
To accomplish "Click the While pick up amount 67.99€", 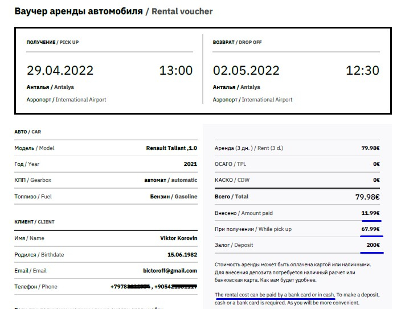I will [x=370, y=229].
